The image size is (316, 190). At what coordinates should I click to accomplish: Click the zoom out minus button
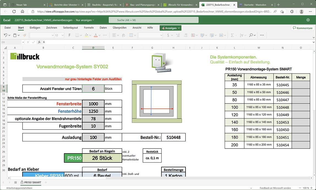(300, 188)
